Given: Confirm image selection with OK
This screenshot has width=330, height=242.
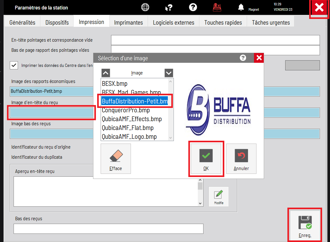Looking at the screenshot, I should click(206, 159).
